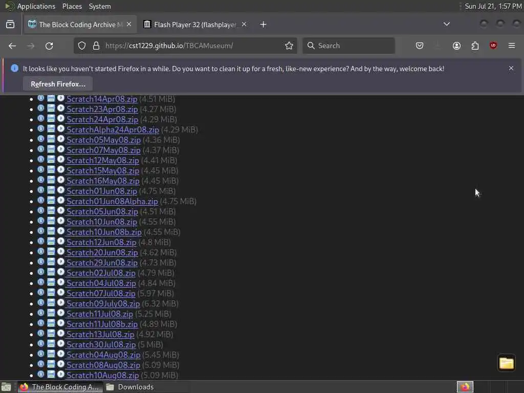Click the play icon beside Scratch11Jul08.zip
The width and height of the screenshot is (524, 393).
tap(61, 313)
